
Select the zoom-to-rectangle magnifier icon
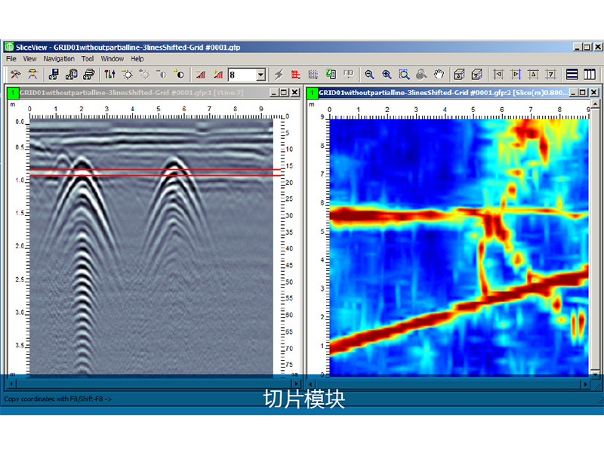(404, 74)
